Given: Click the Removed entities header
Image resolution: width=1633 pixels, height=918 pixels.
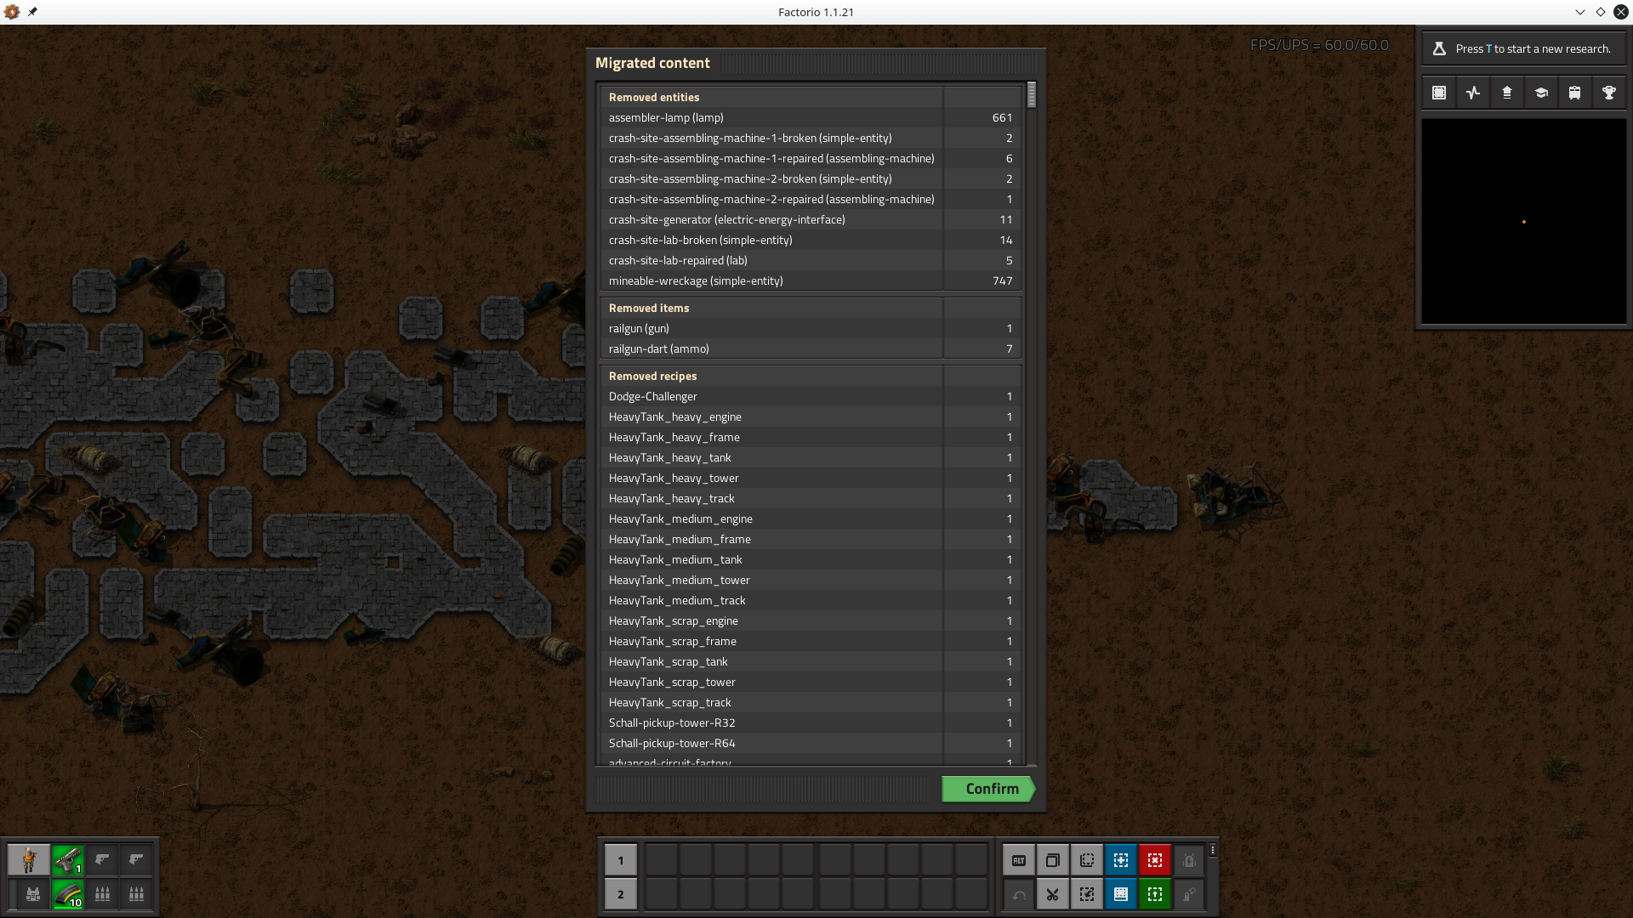Looking at the screenshot, I should 654,98.
